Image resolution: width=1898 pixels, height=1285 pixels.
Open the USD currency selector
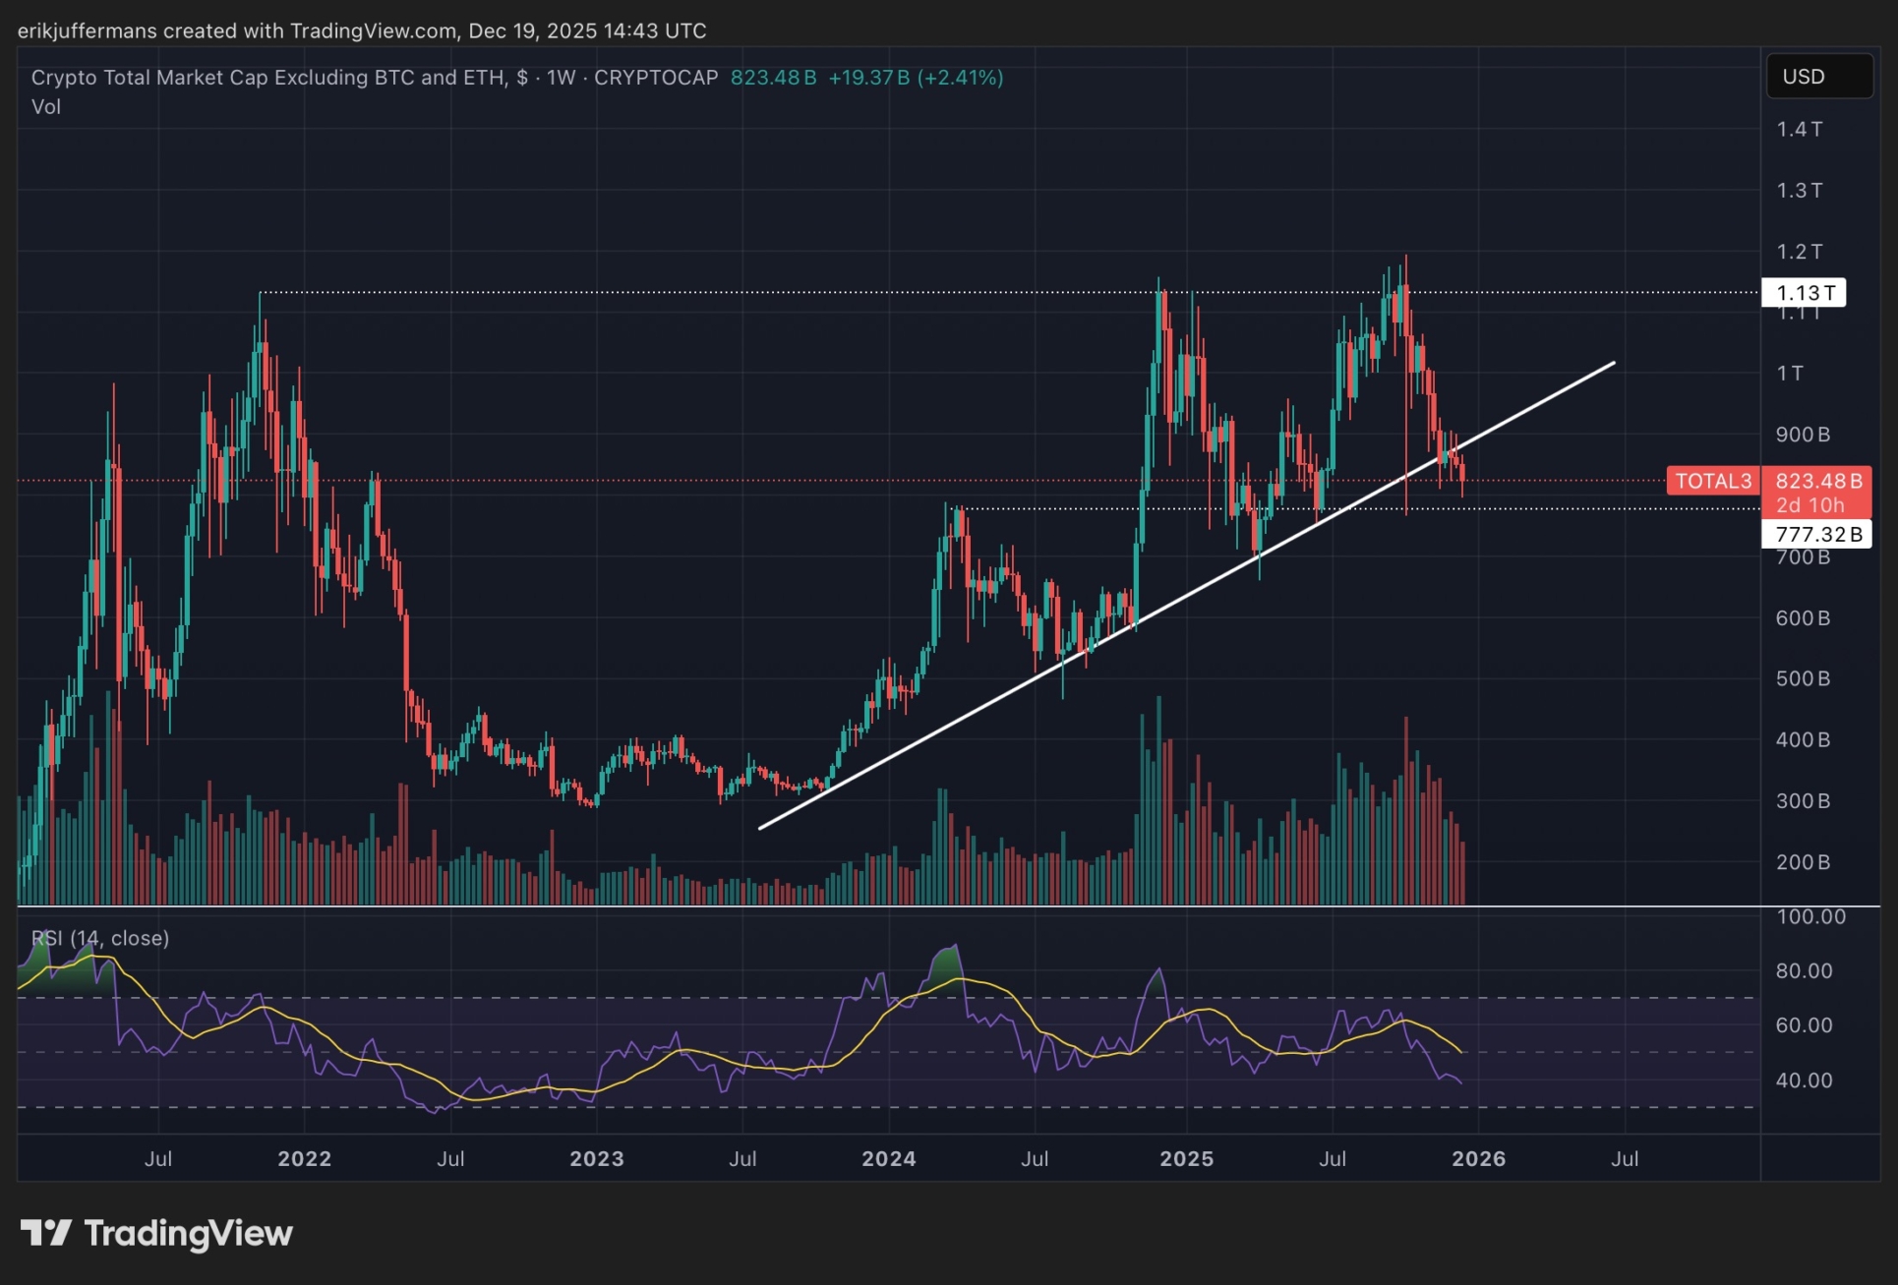[1818, 77]
